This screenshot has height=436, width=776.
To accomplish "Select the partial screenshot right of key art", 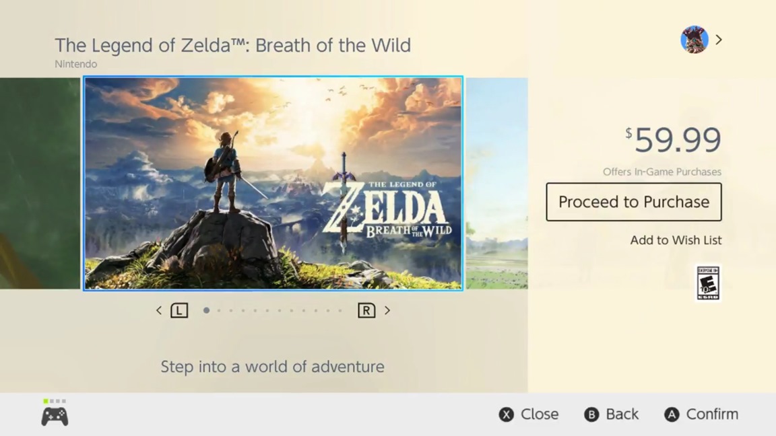I will [496, 183].
